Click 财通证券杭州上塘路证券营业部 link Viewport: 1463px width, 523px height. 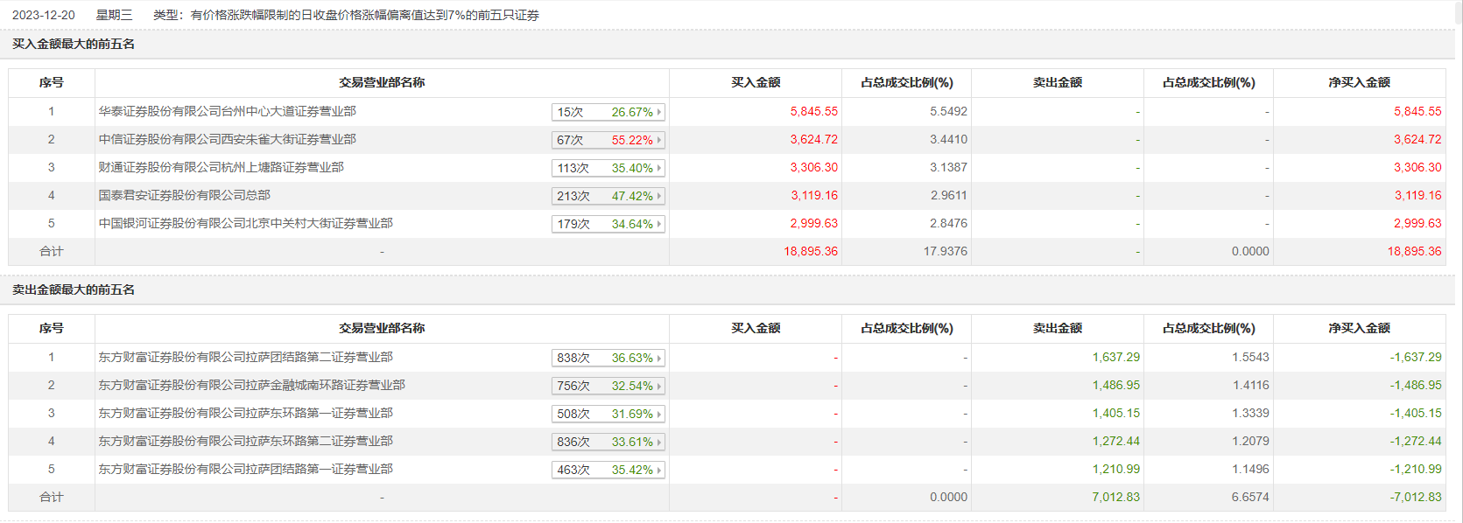tap(221, 168)
